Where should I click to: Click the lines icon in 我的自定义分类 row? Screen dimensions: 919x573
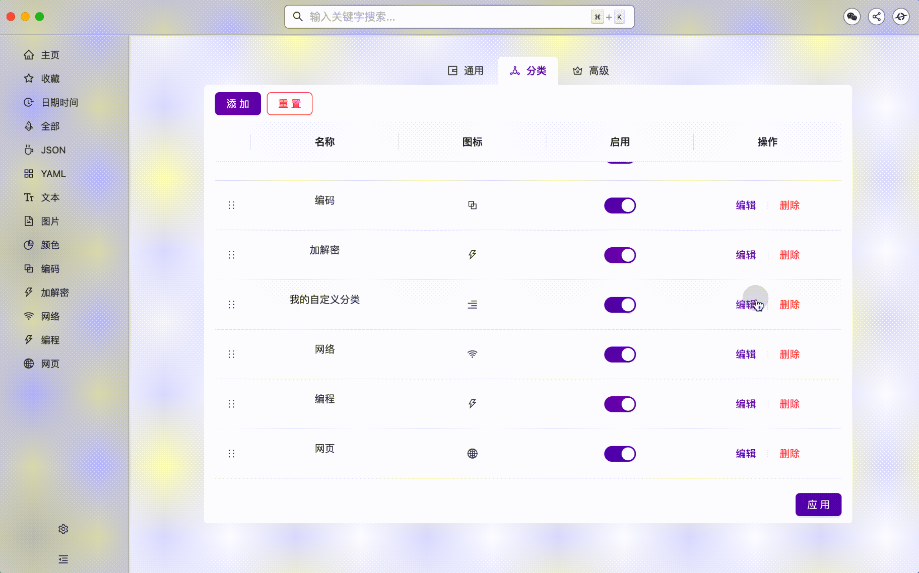472,305
